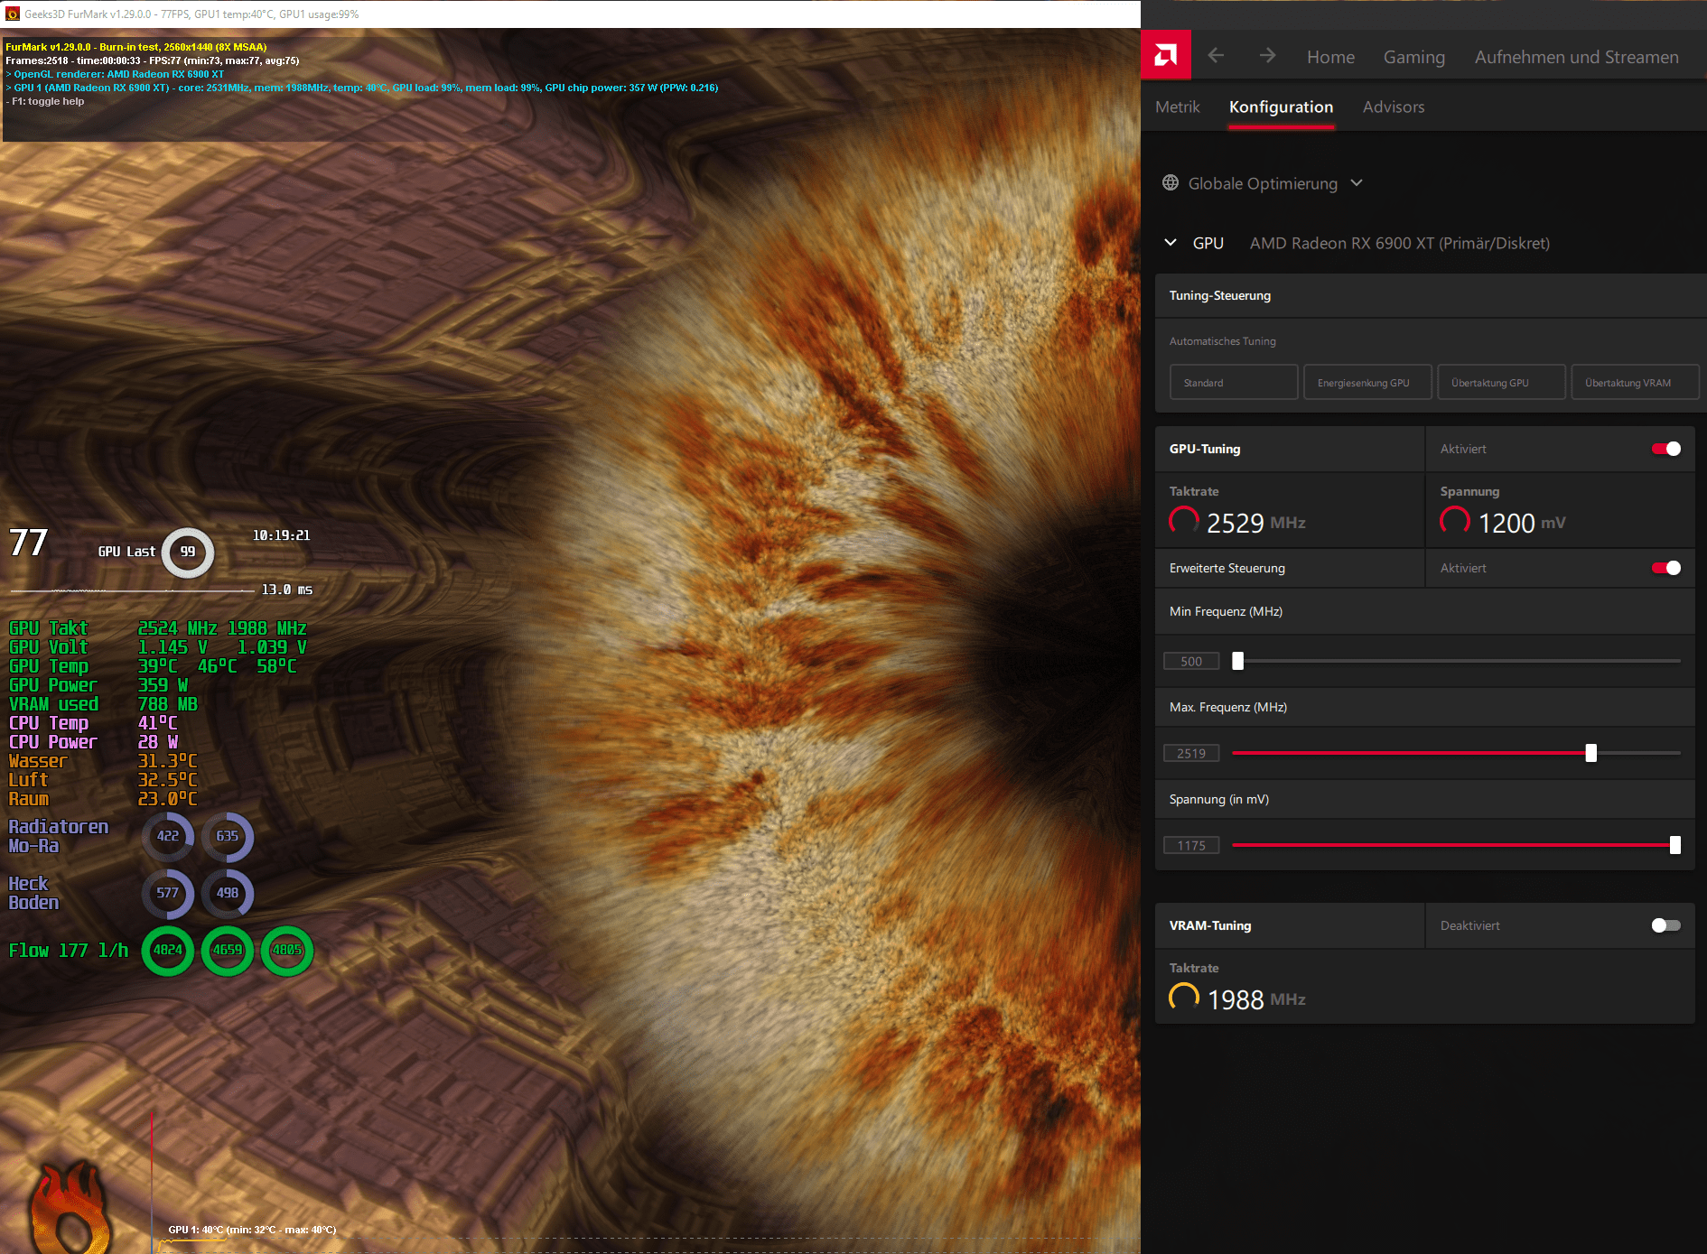Open Aufnehmen und Streamen tab
This screenshot has width=1707, height=1254.
click(1577, 57)
